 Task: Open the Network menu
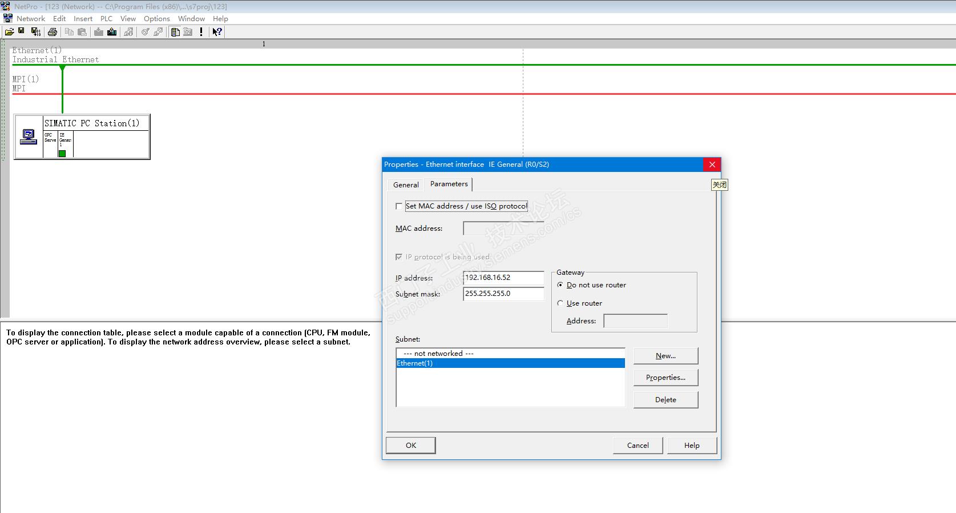(31, 18)
